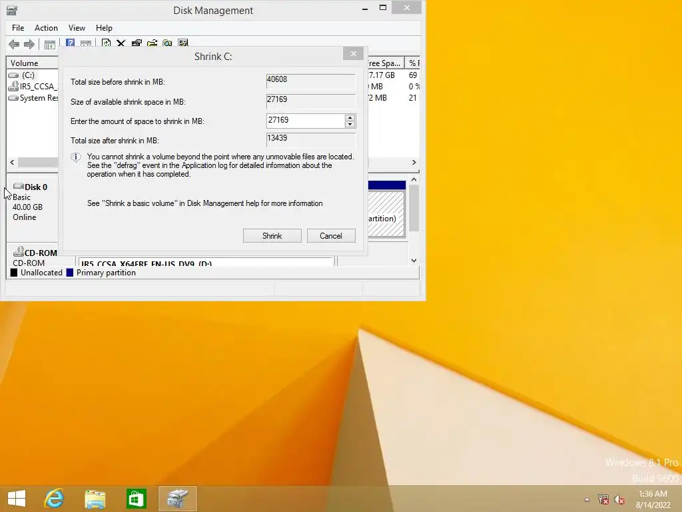Show hidden tray icons arrow
This screenshot has height=512, width=682.
(587, 499)
